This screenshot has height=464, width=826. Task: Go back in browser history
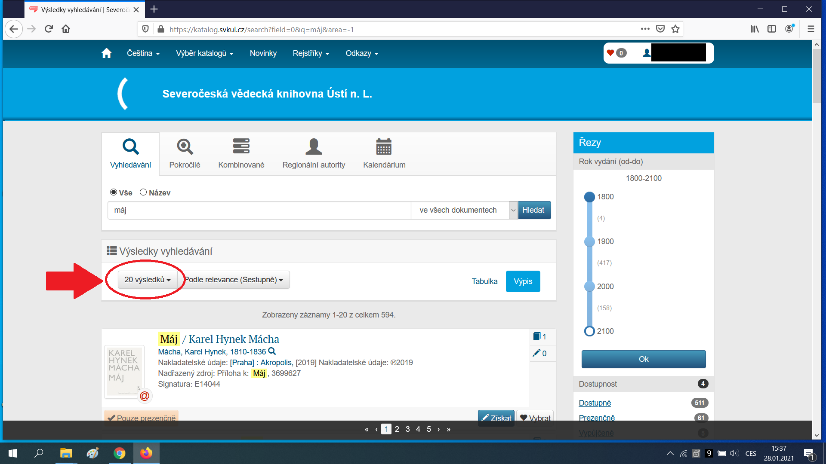14,29
